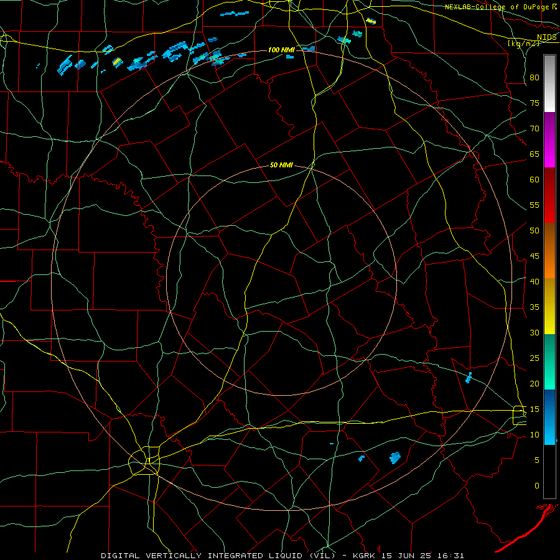Select the green segment of the VIL scale

point(549,362)
